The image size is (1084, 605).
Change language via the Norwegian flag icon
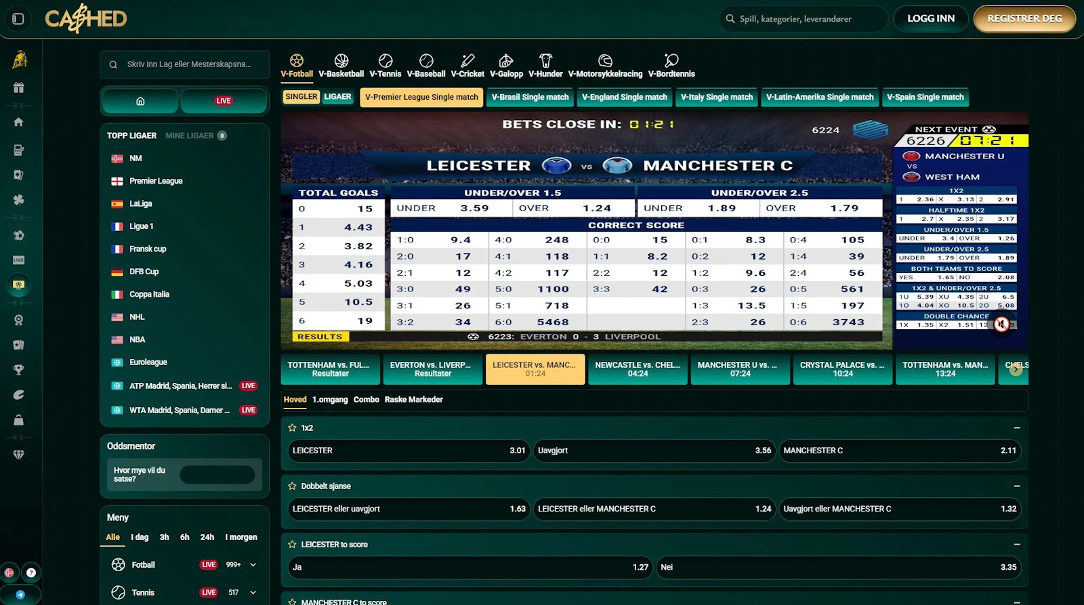[x=9, y=572]
